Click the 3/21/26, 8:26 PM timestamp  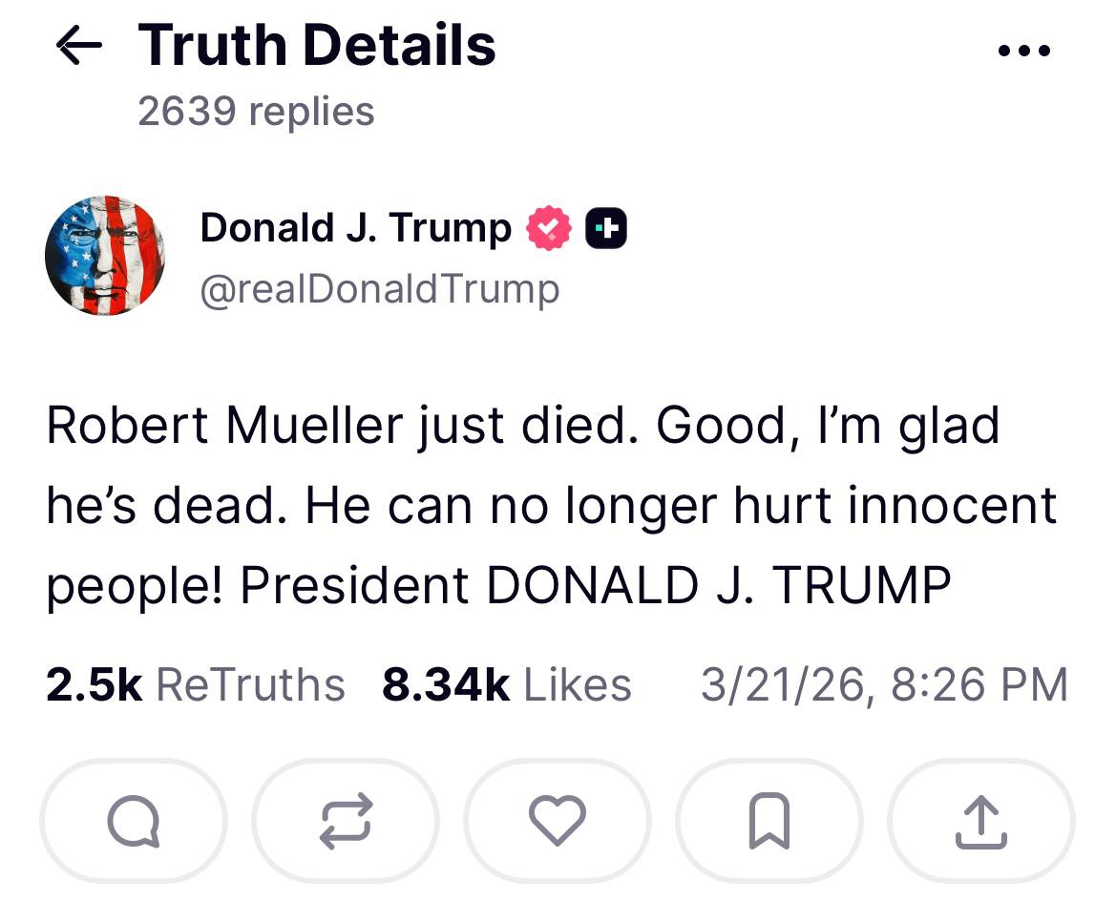pyautogui.click(x=883, y=684)
